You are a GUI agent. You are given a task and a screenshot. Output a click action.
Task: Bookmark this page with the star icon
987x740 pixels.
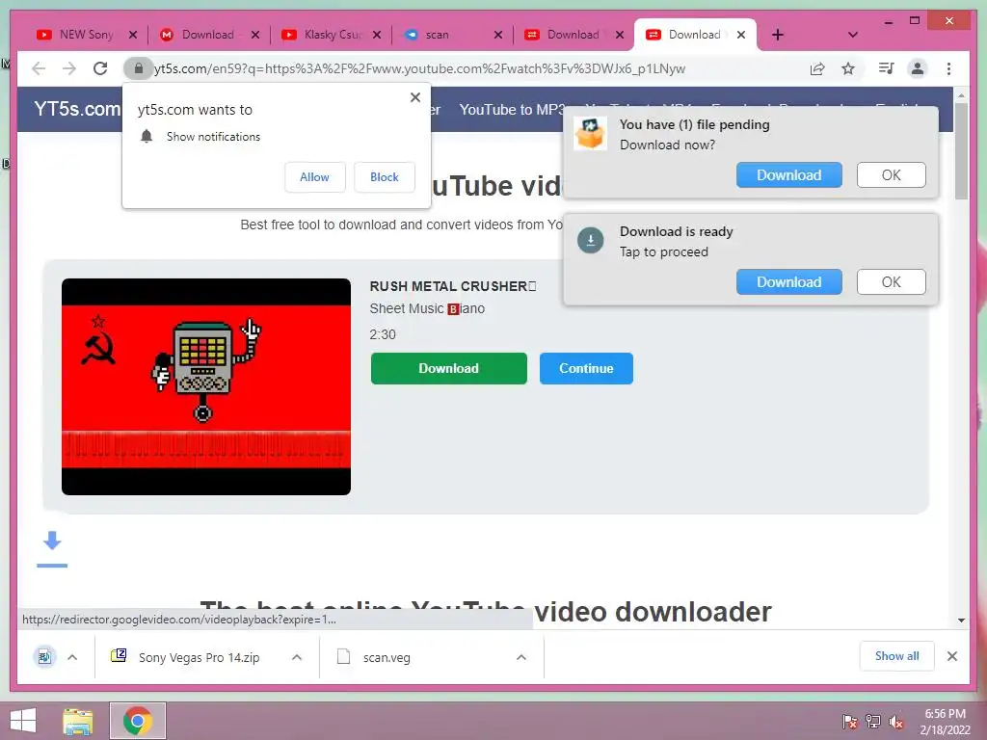(848, 68)
